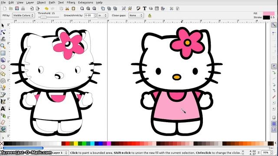Click Zoom to fit selection icon
278x156 pixels.
click(x=82, y=9)
